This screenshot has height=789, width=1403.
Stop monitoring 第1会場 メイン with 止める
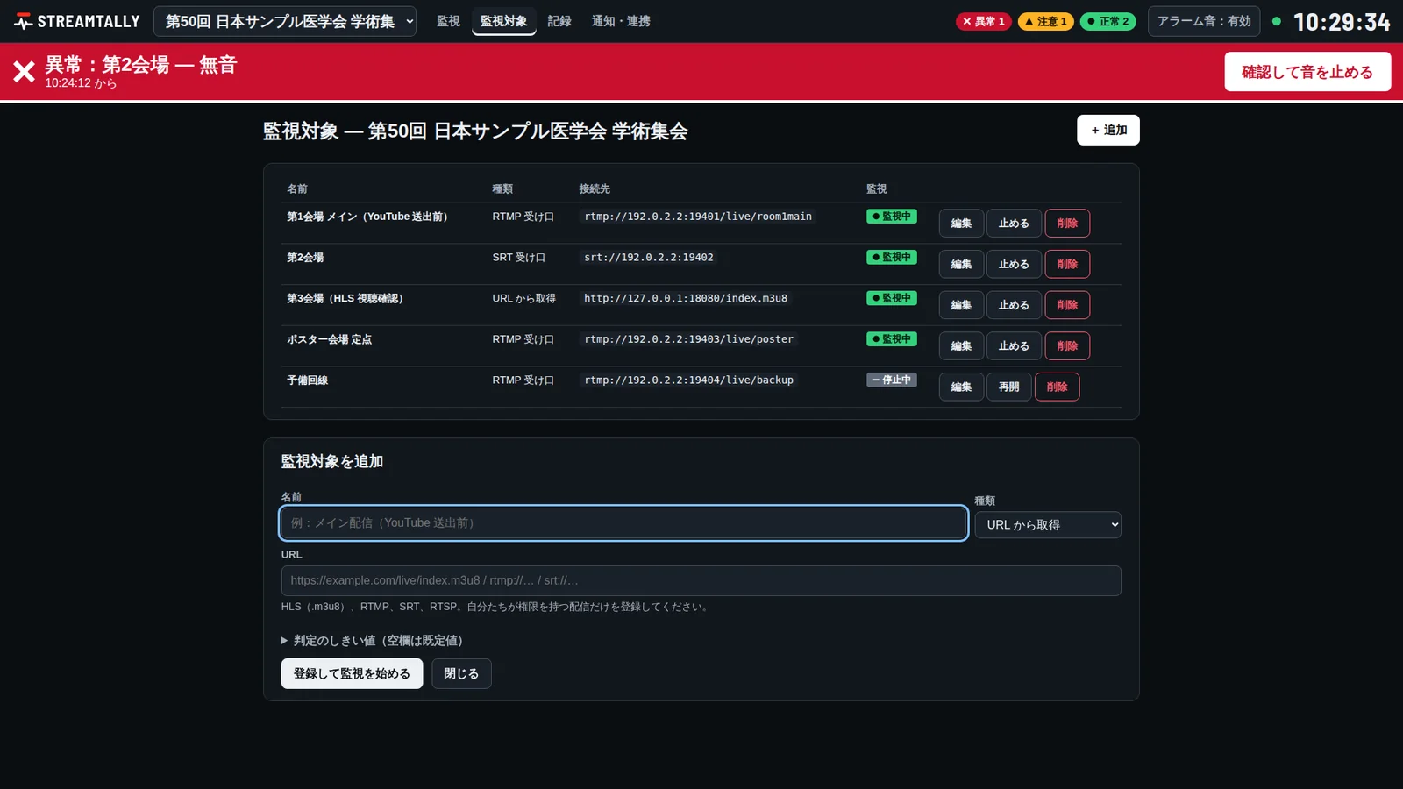pos(1014,224)
